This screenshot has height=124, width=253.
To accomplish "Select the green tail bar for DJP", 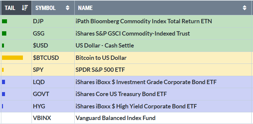I will [4, 21].
